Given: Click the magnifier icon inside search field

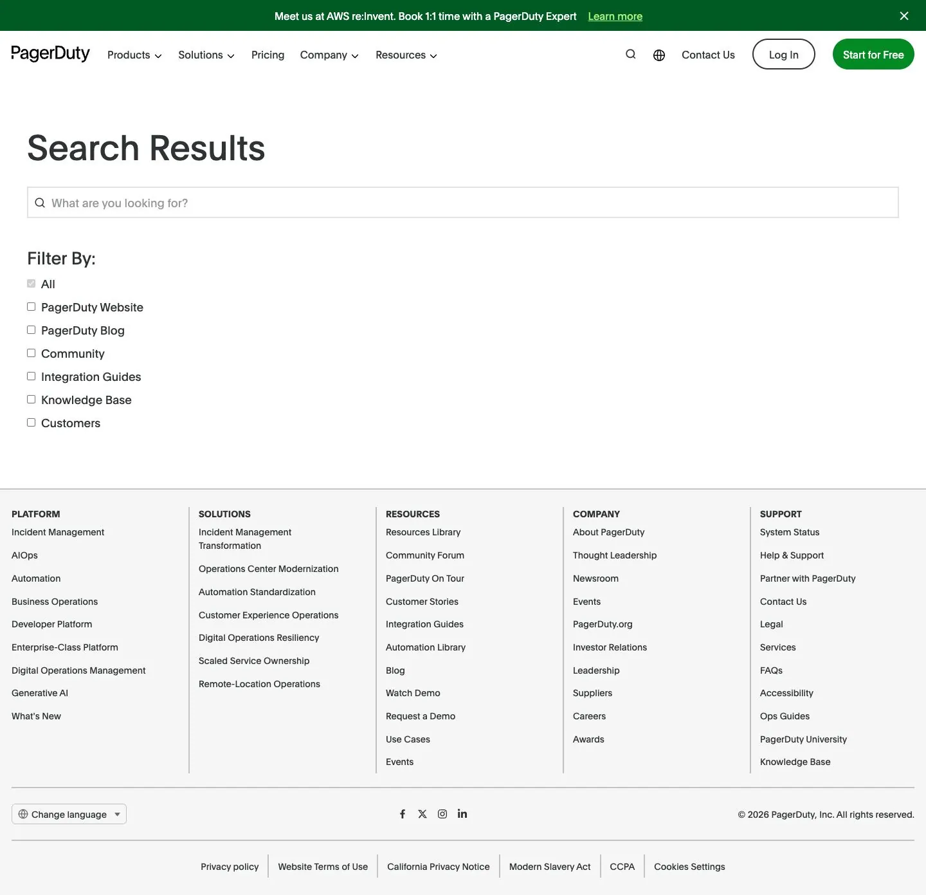Looking at the screenshot, I should click(40, 203).
